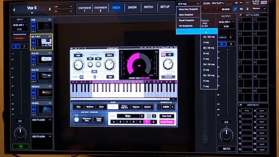Toggle the touch-and-slide pencil icon in the top bar
Screen dimensions: 279x157
(x=235, y=9)
